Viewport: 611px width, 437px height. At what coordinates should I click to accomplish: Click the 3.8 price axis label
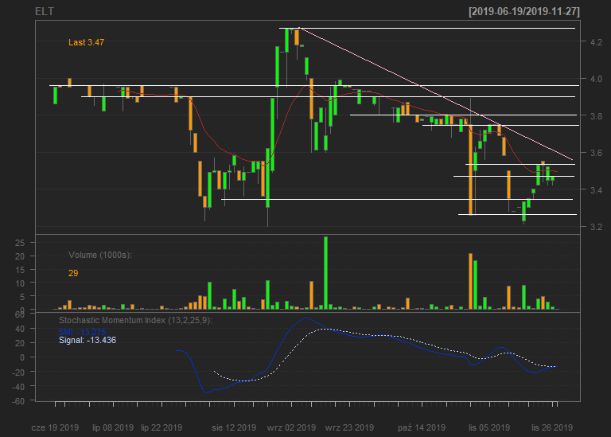pos(596,116)
